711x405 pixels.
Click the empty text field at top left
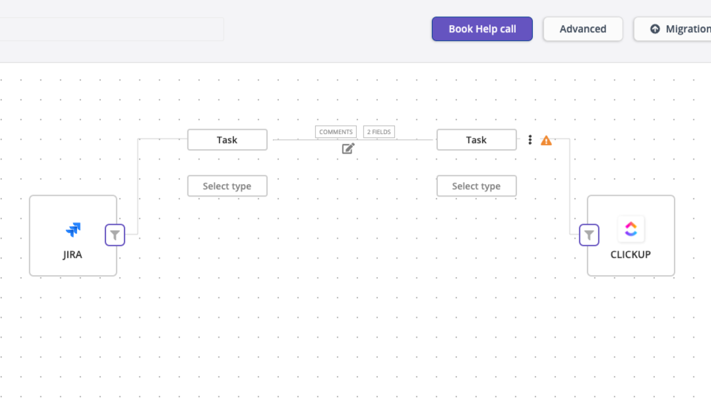[111, 29]
